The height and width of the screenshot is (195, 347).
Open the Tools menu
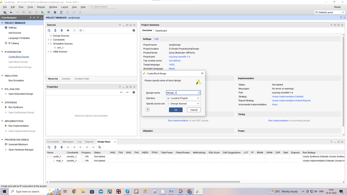click(x=30, y=7)
